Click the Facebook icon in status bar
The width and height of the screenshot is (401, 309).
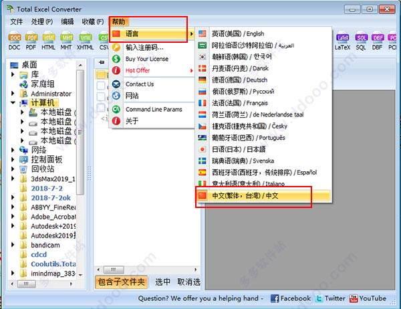coord(275,298)
